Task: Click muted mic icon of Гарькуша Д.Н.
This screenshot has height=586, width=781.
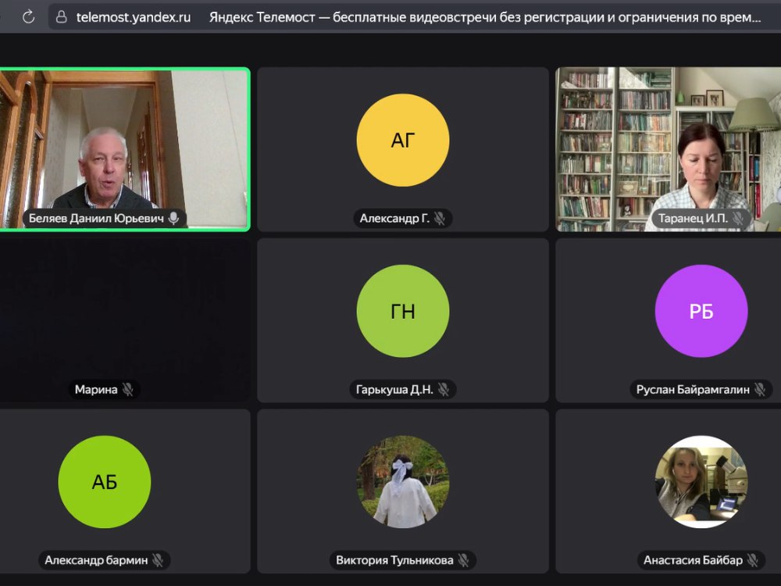Action: (444, 389)
